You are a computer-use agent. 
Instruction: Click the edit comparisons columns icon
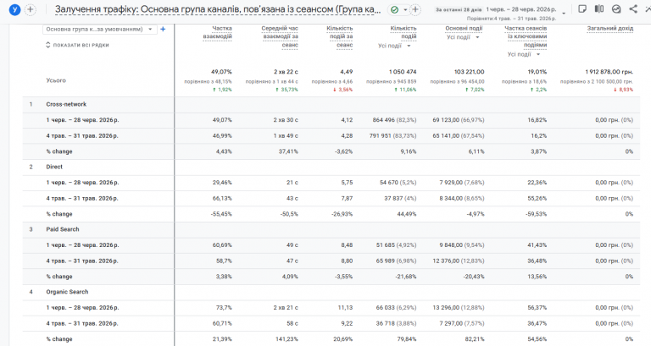[599, 8]
